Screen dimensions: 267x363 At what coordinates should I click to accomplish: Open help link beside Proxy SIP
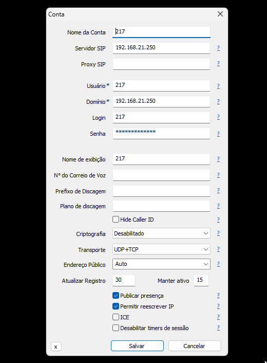(x=218, y=64)
